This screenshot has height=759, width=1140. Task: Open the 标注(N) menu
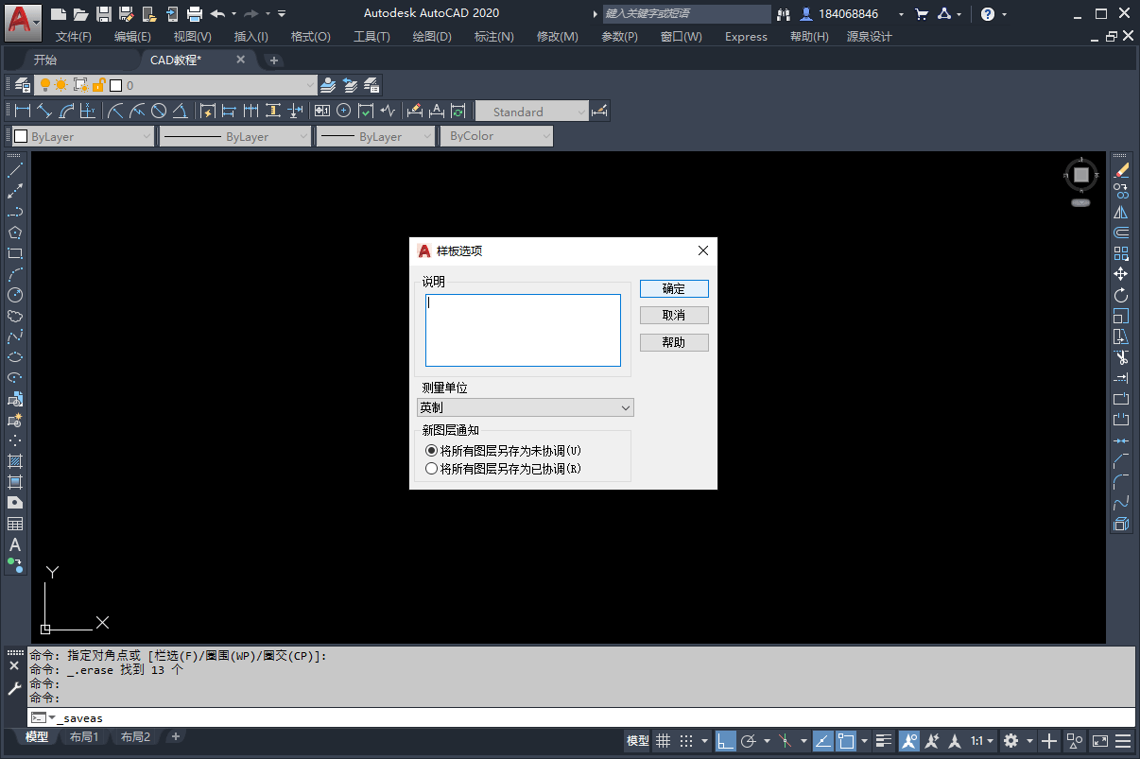tap(493, 37)
